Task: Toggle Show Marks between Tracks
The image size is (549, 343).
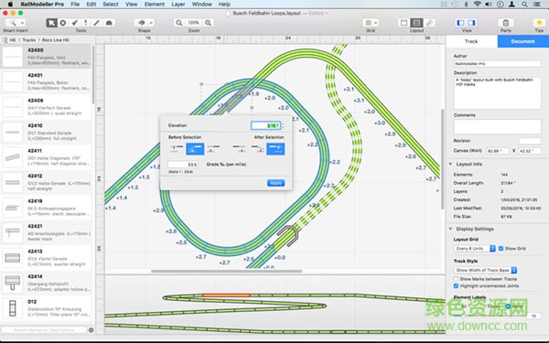Action: [456, 279]
